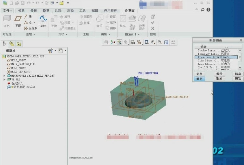The width and height of the screenshot is (244, 165).
Task: Click the Repaint icon in view toolbar
Action: tap(166, 42)
